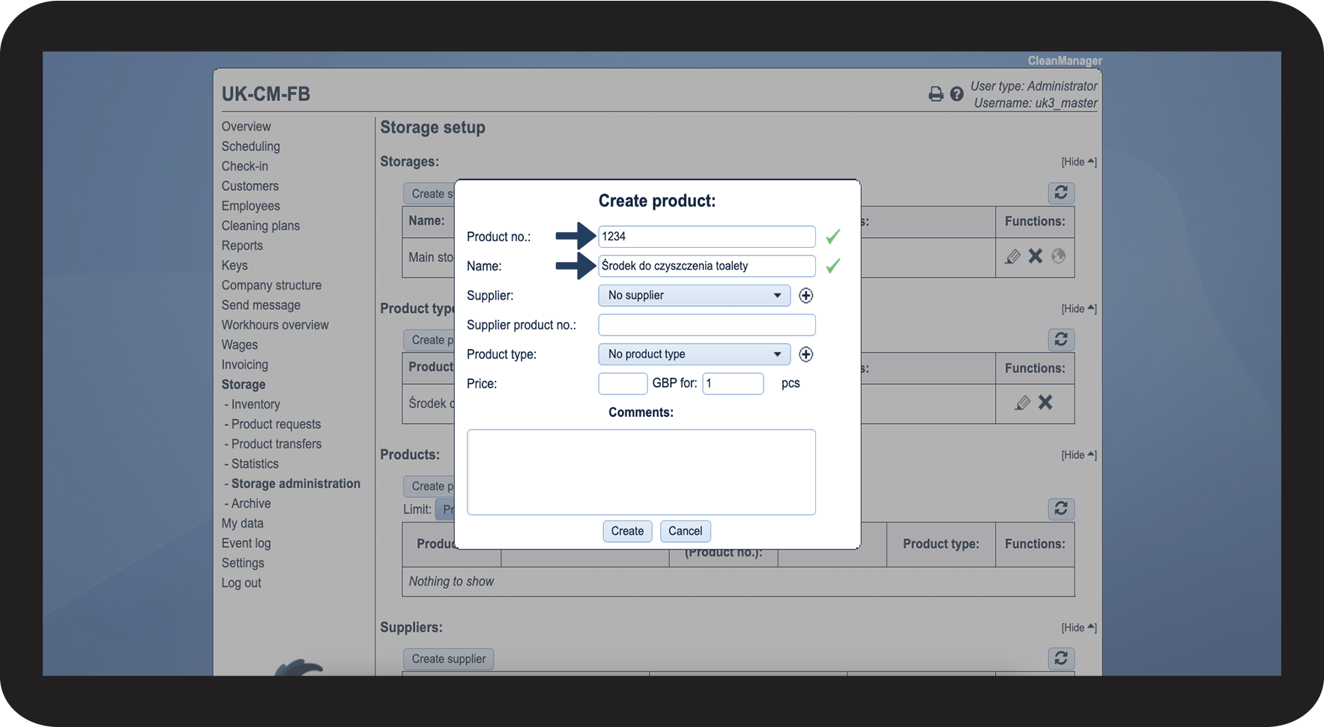This screenshot has width=1324, height=727.
Task: Click the Create supplier button
Action: (x=448, y=659)
